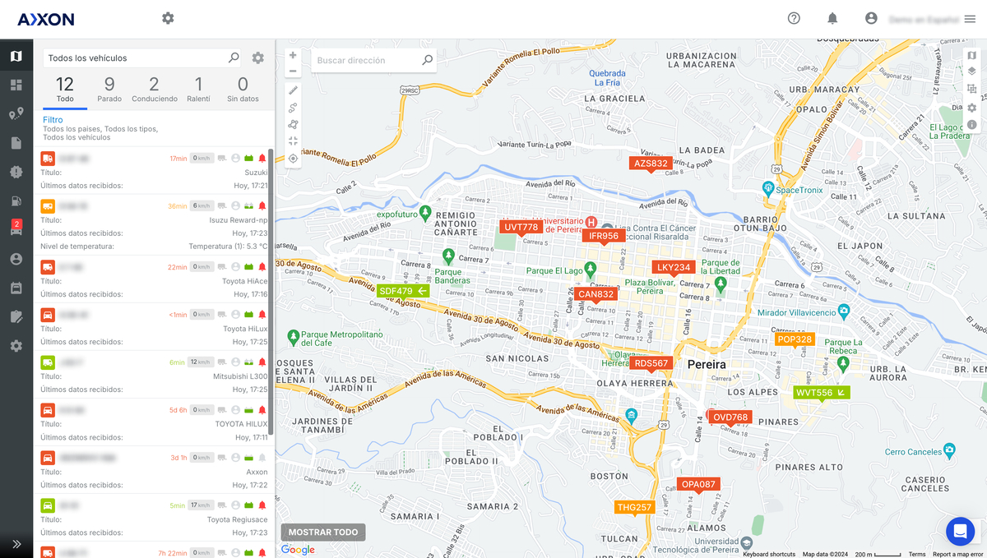Viewport: 987px width, 558px height.
Task: Select the 'Ralentí' 1 vehicle tab
Action: point(198,90)
